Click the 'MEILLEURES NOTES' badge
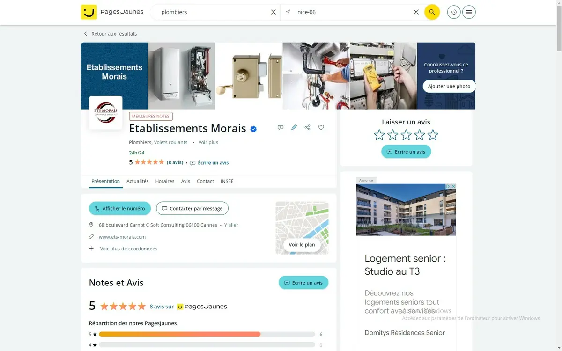 151,116
